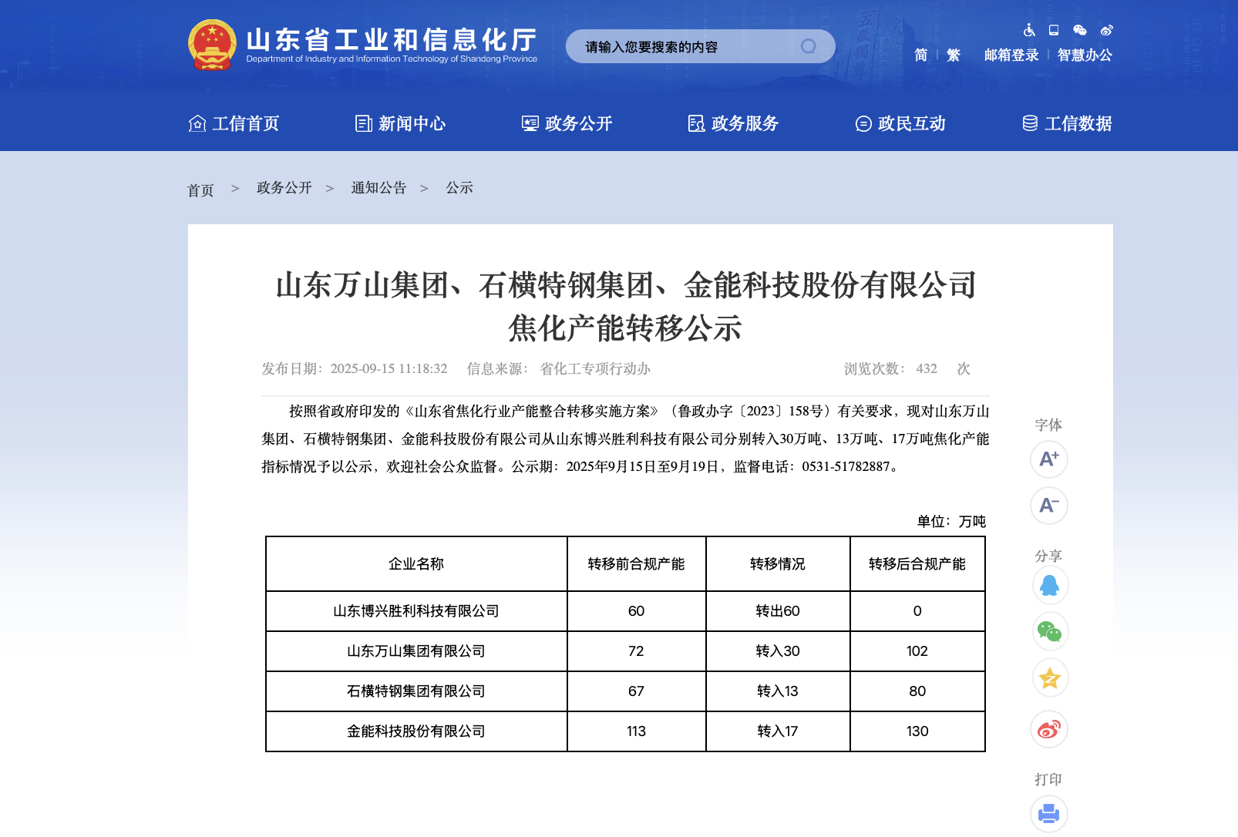Click 公示 in breadcrumb
The image size is (1238, 837).
click(459, 187)
